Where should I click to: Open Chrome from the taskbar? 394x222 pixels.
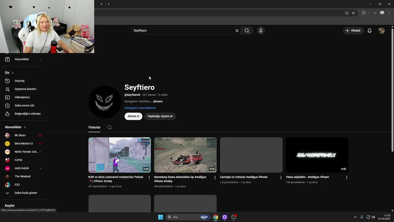pos(216,217)
